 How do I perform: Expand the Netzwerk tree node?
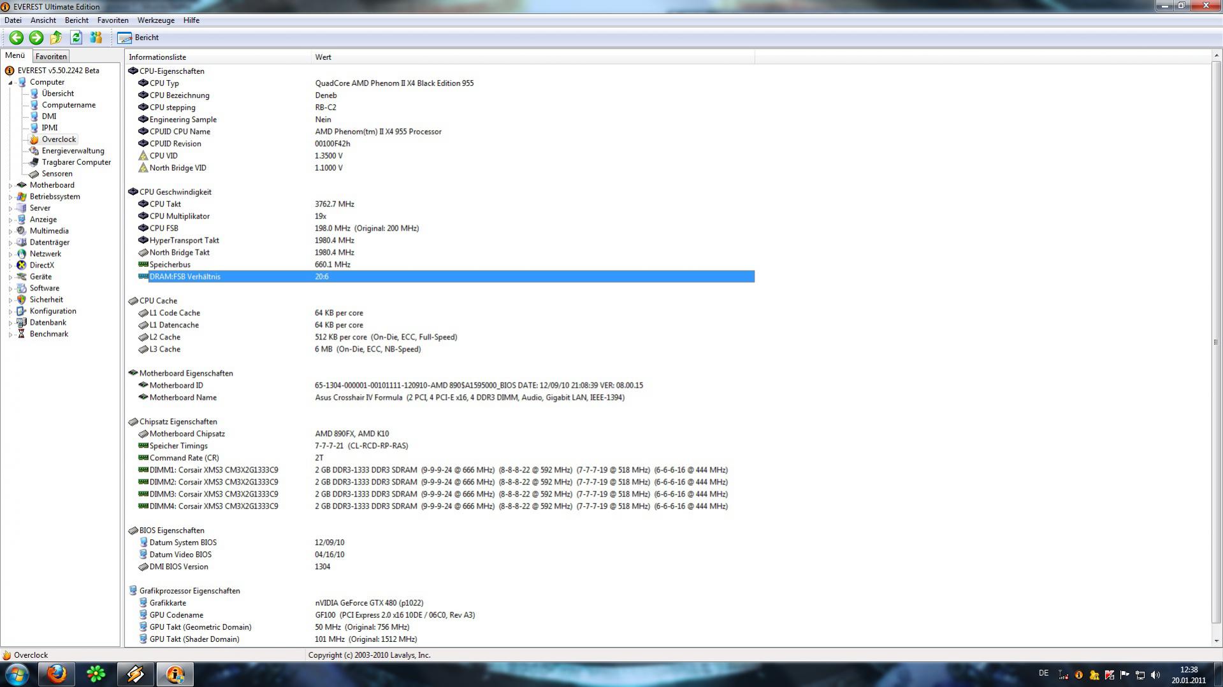(x=10, y=254)
